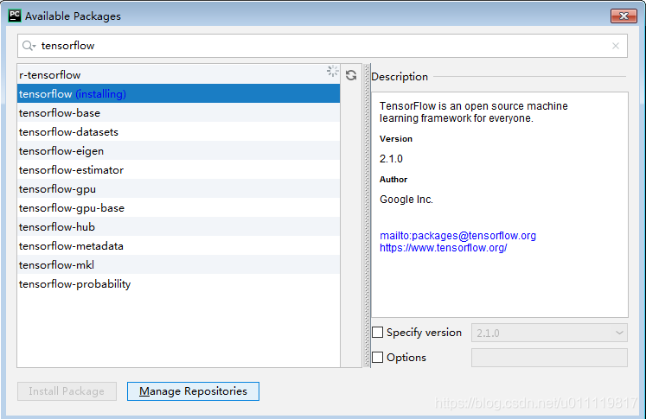Click the reload package list icon
Viewport: 646px width, 419px height.
coord(351,75)
